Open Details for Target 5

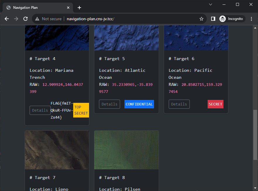(x=110, y=104)
